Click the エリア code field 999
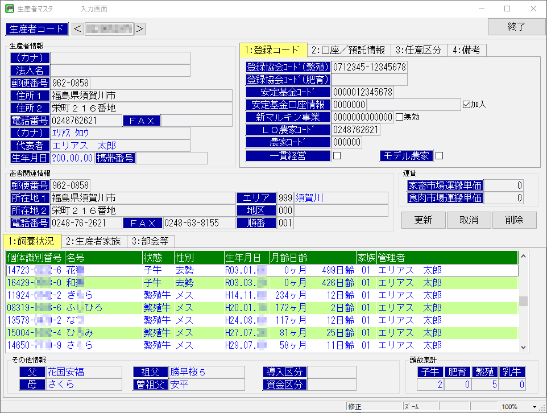The image size is (547, 413). click(285, 198)
